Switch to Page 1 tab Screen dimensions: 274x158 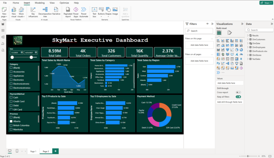tap(33, 152)
